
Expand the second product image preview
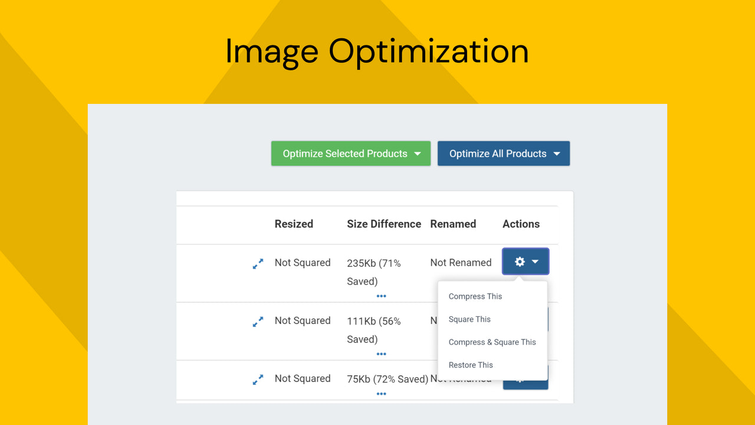click(258, 322)
